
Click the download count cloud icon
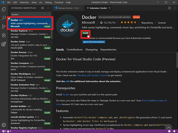(101, 23)
